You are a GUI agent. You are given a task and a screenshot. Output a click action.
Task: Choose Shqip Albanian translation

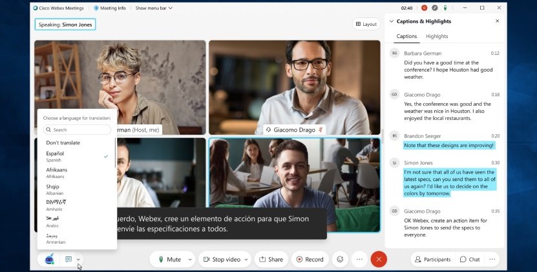[77, 189]
